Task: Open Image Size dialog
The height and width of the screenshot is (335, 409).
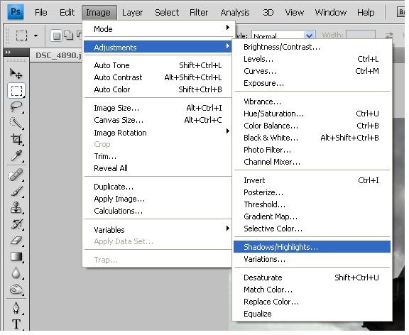Action: pos(158,108)
